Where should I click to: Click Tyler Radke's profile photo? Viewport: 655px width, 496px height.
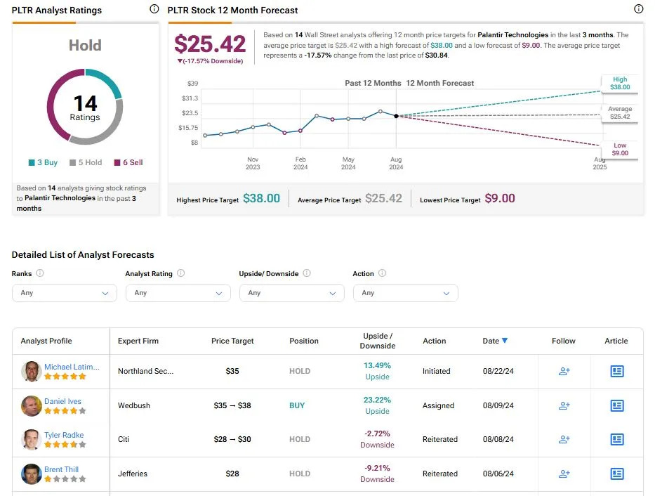tap(32, 440)
